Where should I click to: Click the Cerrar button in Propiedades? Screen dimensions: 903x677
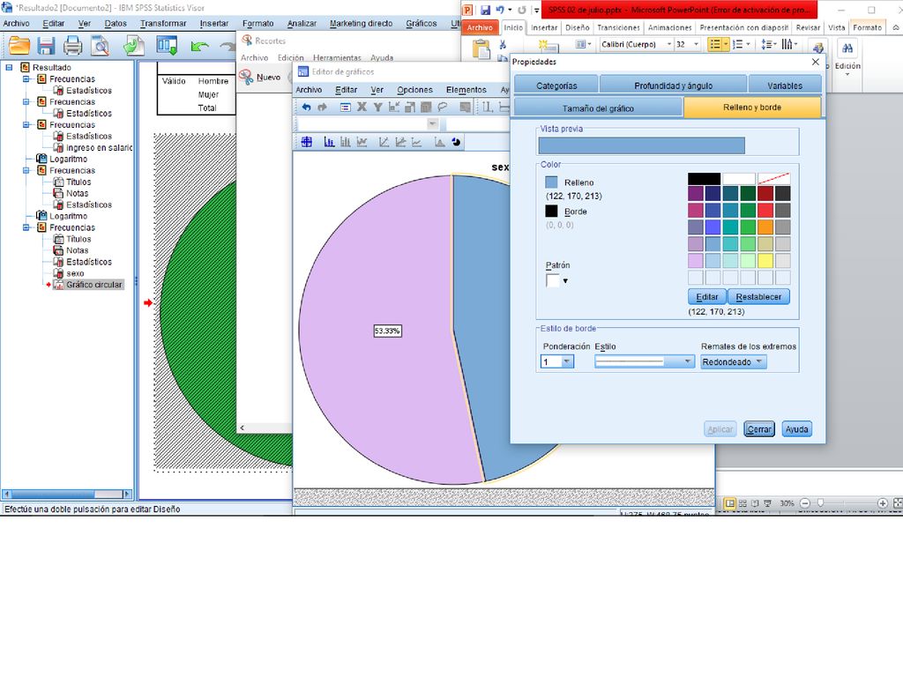pyautogui.click(x=759, y=429)
